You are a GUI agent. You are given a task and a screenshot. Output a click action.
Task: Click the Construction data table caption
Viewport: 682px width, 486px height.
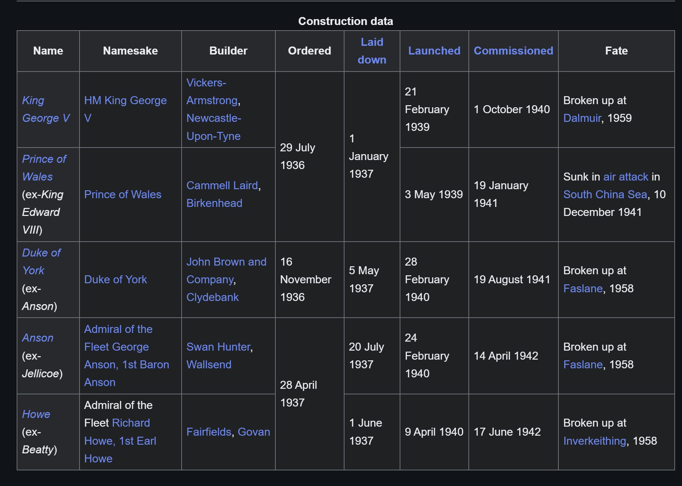346,21
